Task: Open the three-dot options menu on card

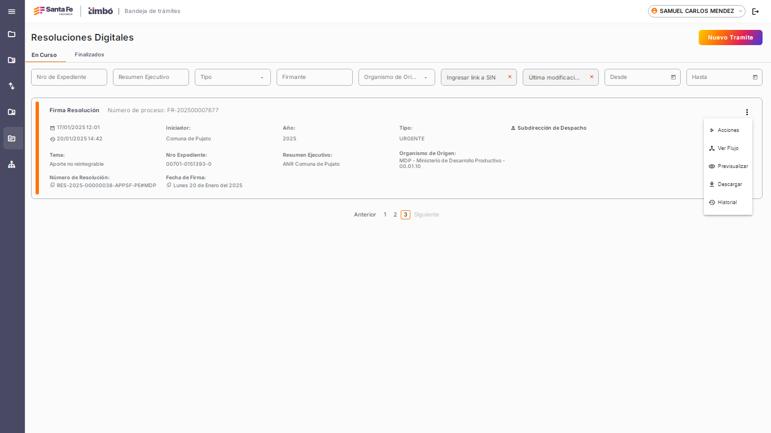Action: 747,112
